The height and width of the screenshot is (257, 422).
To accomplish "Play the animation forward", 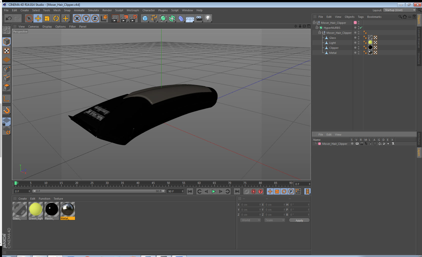I will click(x=213, y=191).
